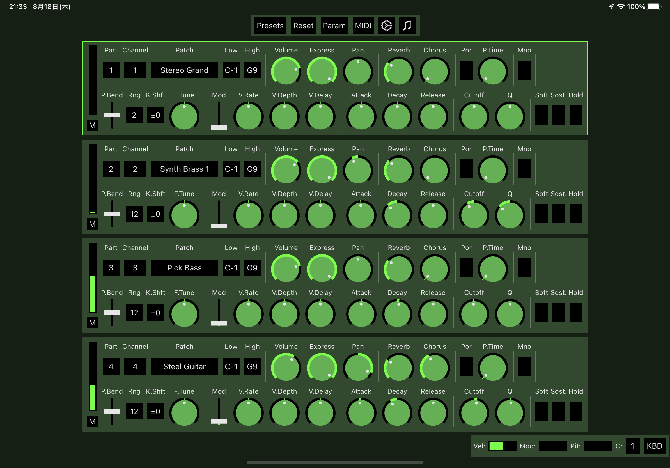Mute part 1 with the M button

pyautogui.click(x=93, y=125)
